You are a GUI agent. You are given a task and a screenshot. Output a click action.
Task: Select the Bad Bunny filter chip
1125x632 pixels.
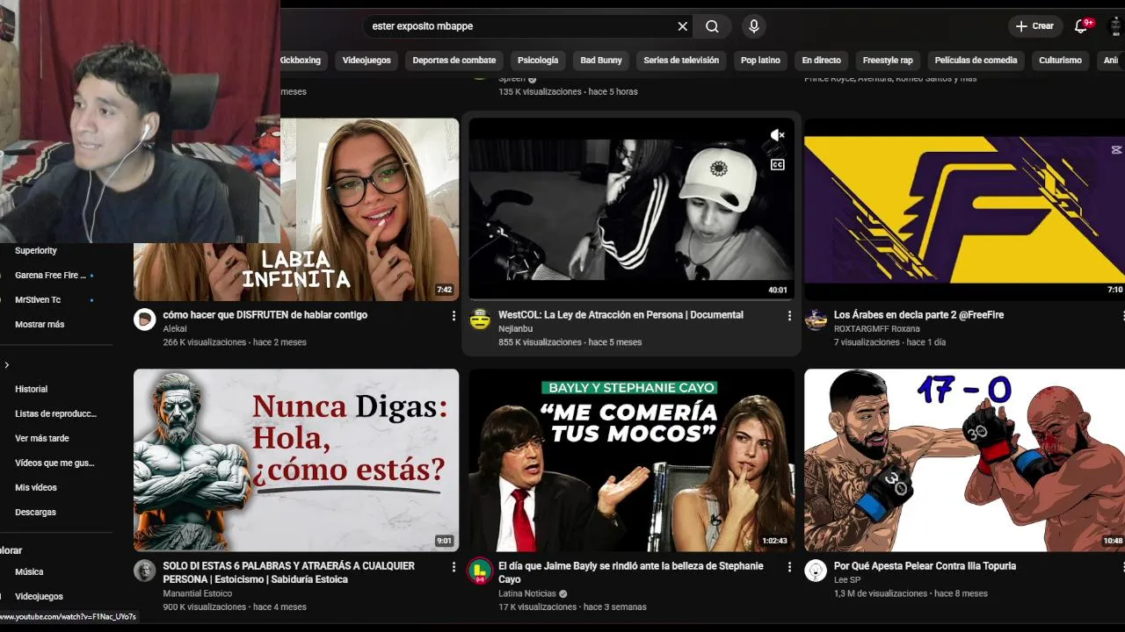pos(601,61)
